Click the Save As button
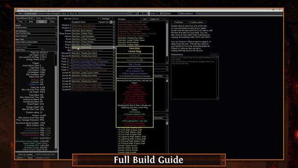The image size is (298, 168). click(x=73, y=14)
